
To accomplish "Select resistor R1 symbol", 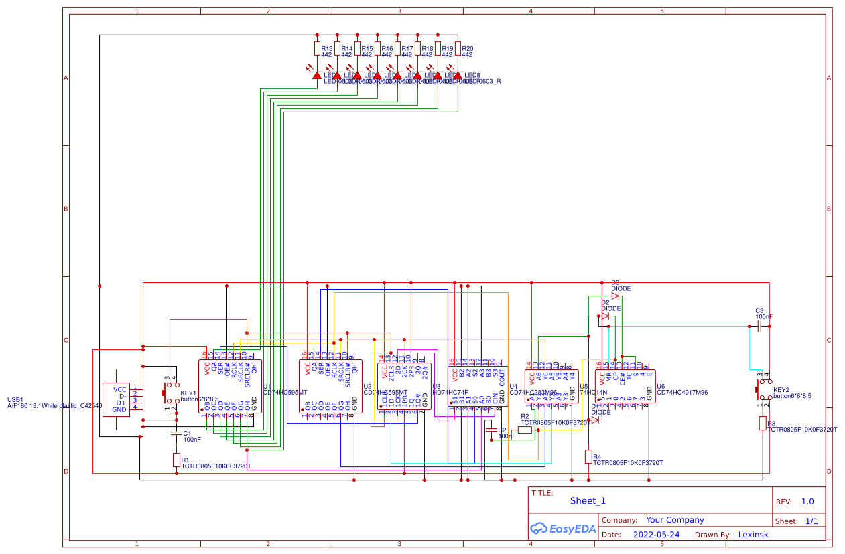I will (x=176, y=460).
